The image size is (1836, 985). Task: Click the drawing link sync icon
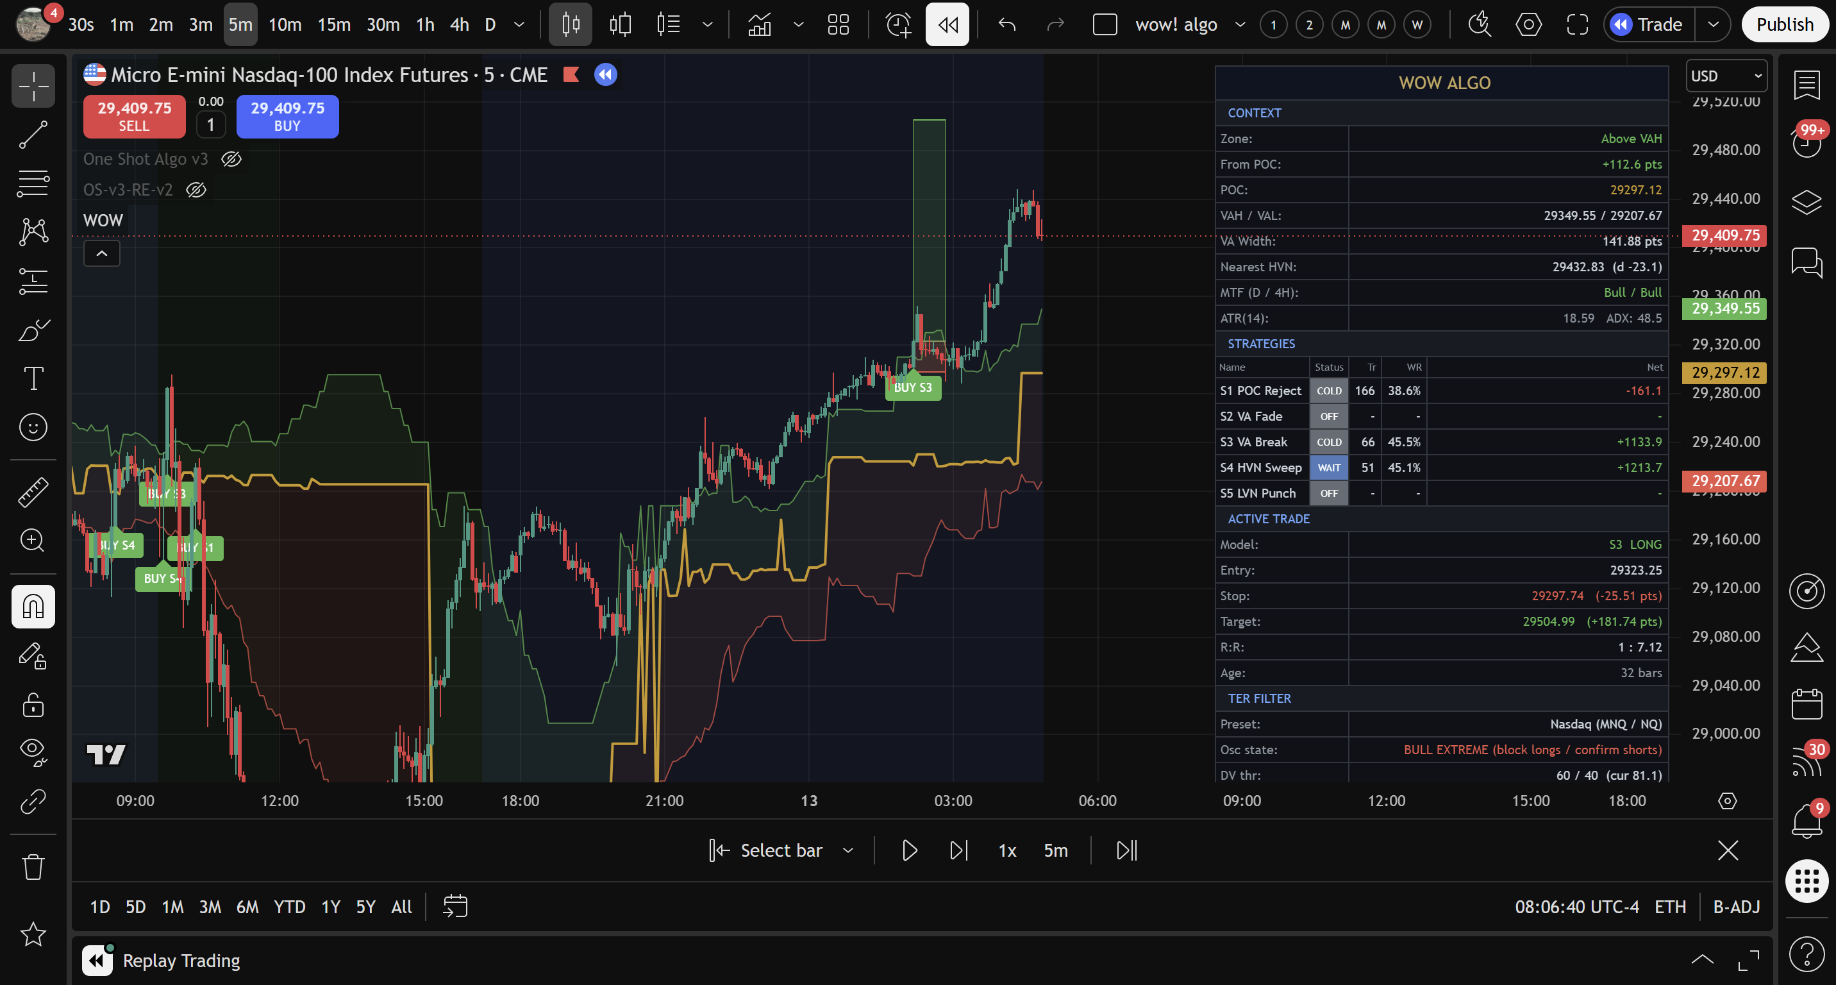33,802
